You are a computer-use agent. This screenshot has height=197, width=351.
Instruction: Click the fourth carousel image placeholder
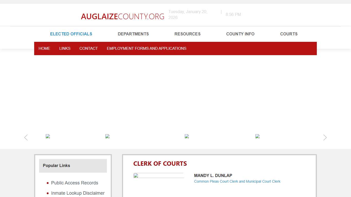pyautogui.click(x=257, y=136)
